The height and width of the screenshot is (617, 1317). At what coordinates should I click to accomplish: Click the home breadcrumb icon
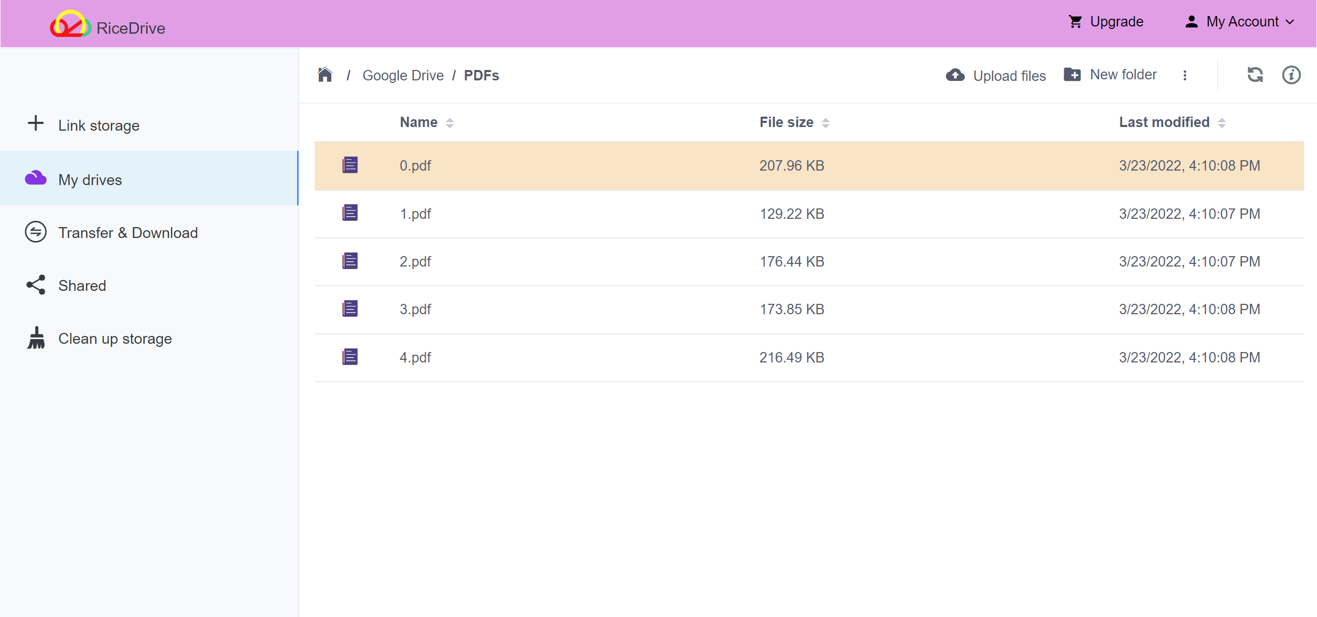(x=324, y=75)
